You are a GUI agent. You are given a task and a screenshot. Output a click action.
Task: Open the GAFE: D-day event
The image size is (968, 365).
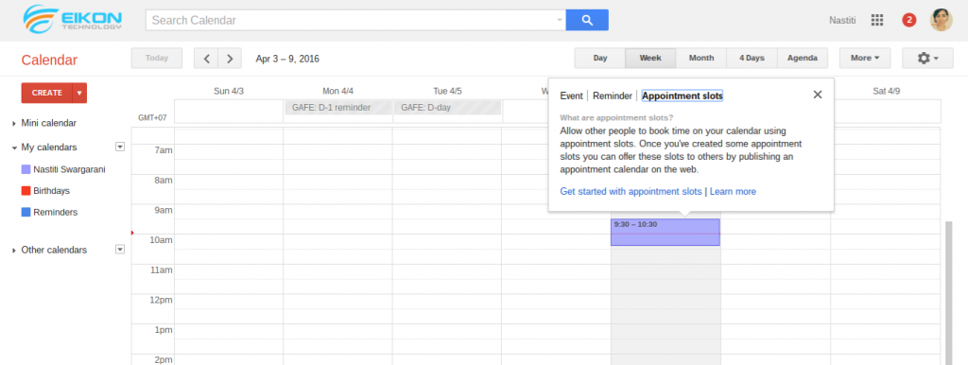[x=447, y=108]
